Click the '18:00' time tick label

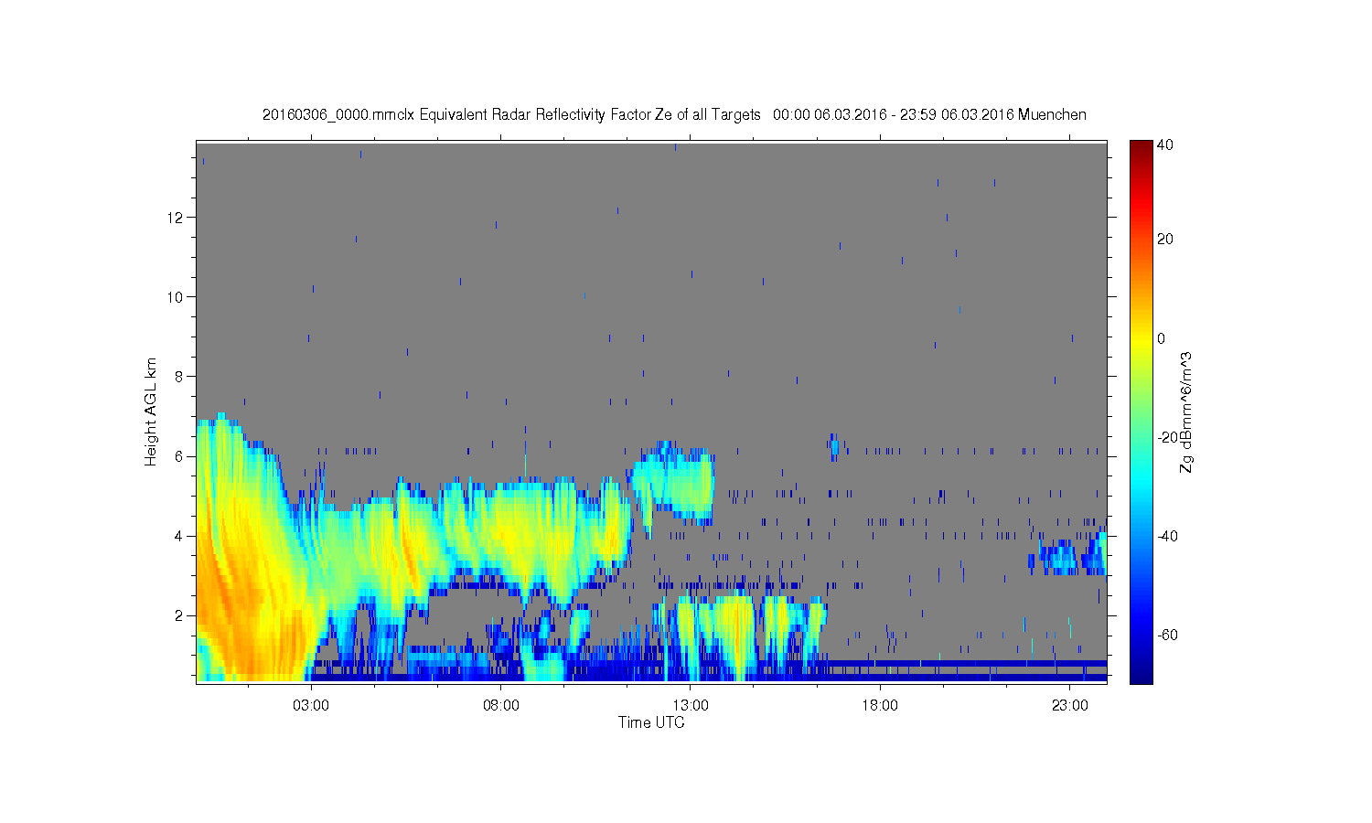click(x=880, y=706)
